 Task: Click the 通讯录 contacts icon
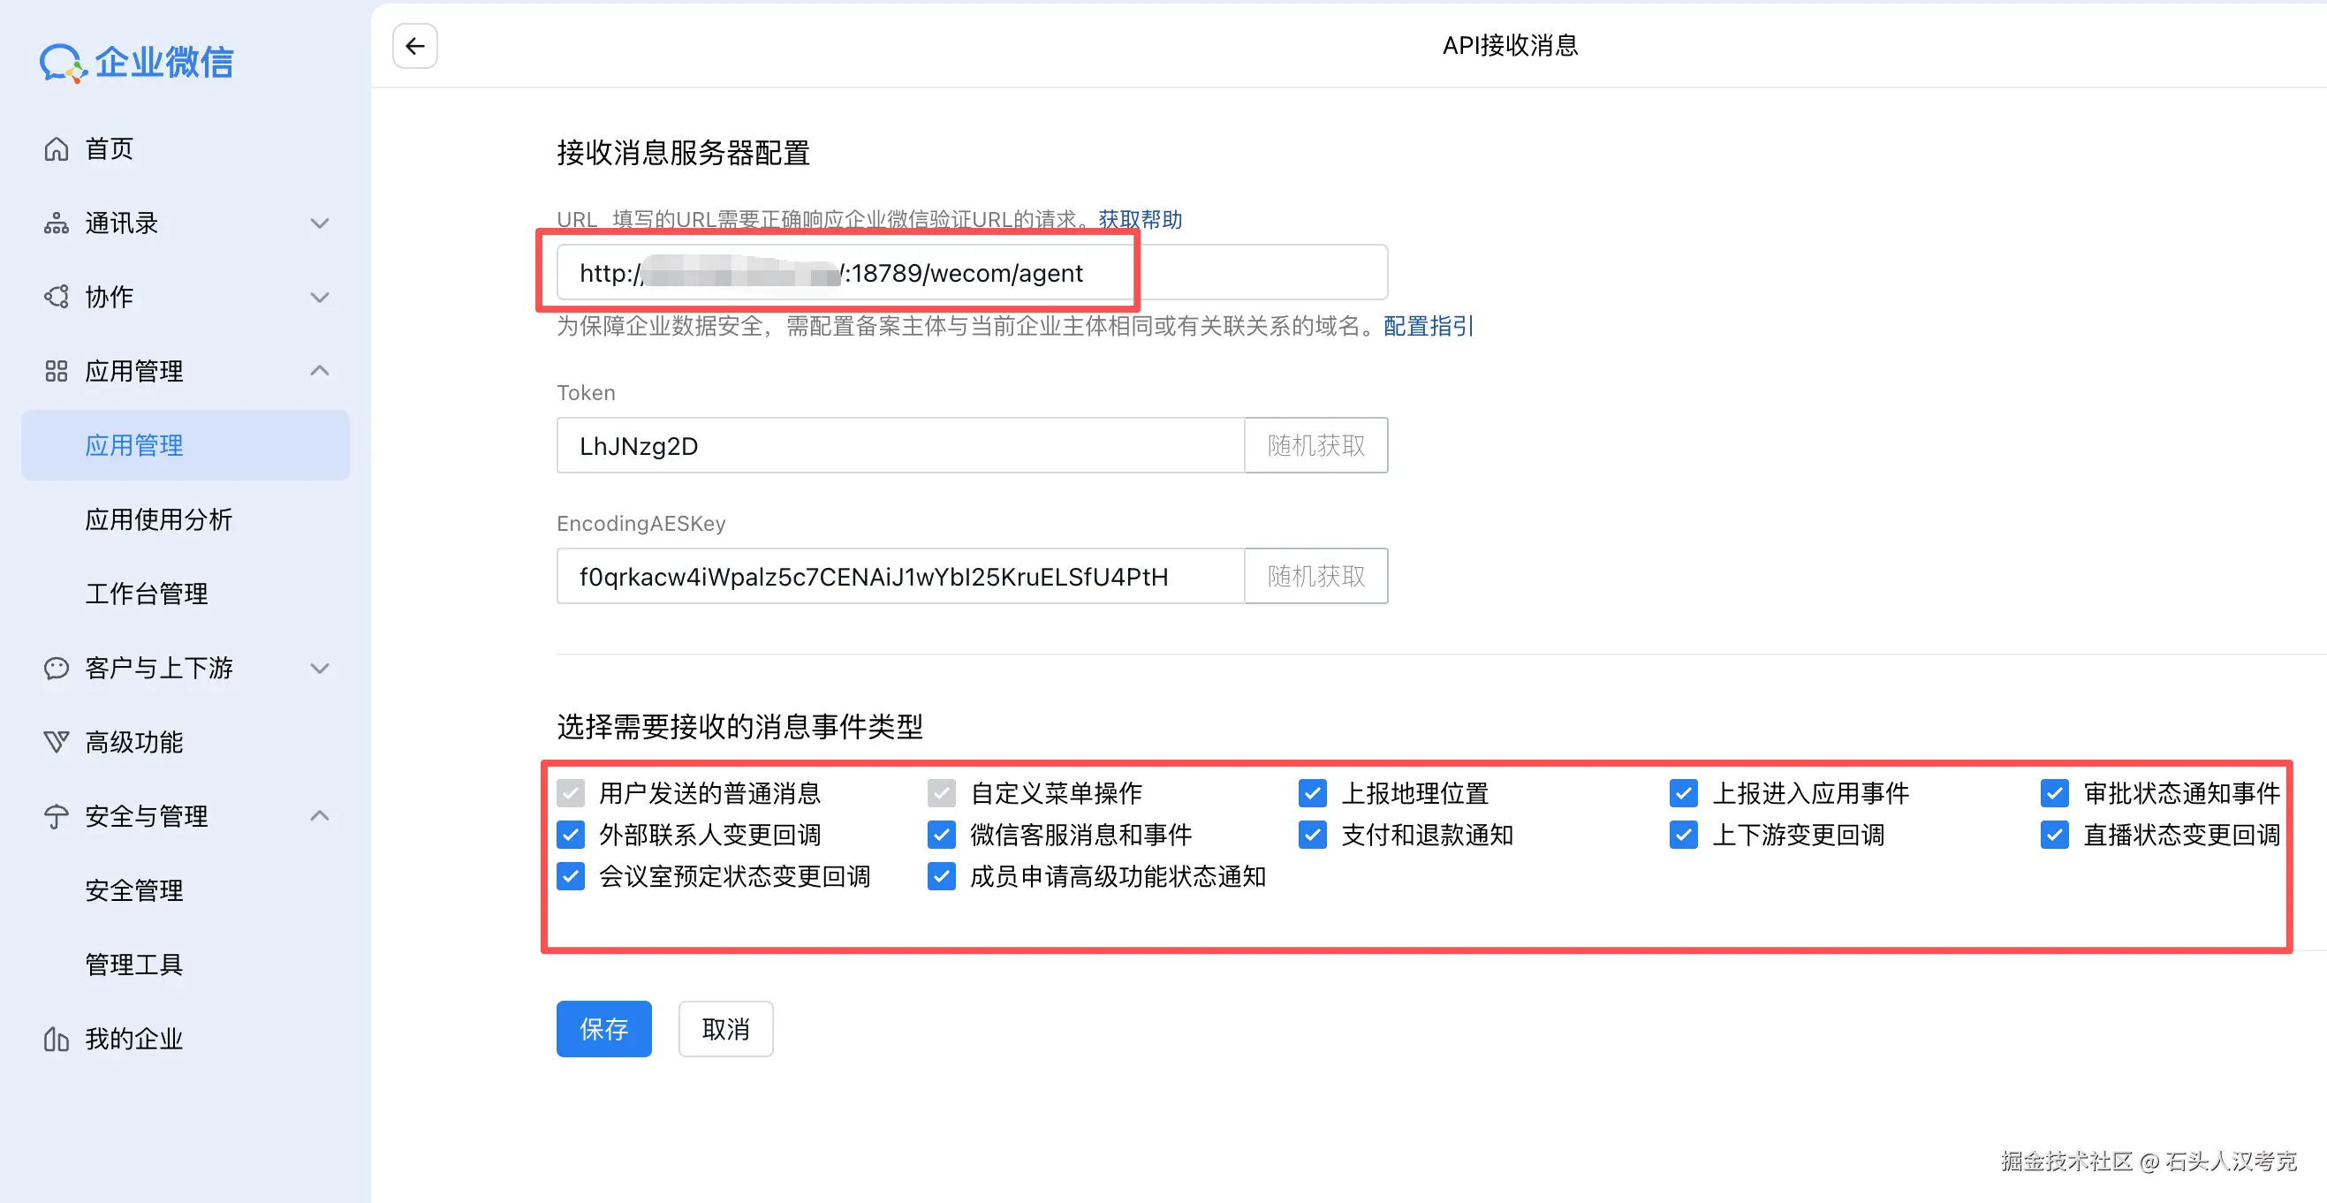click(56, 223)
